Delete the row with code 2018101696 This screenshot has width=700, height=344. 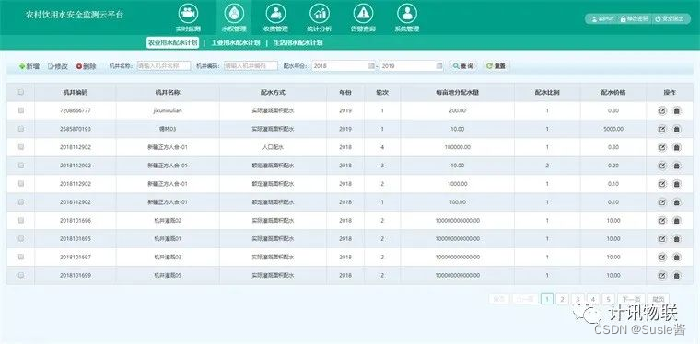tap(676, 221)
